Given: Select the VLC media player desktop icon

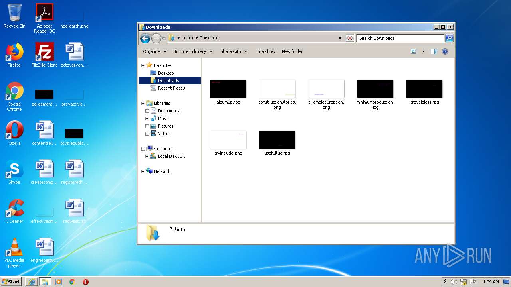Looking at the screenshot, I should [x=14, y=253].
